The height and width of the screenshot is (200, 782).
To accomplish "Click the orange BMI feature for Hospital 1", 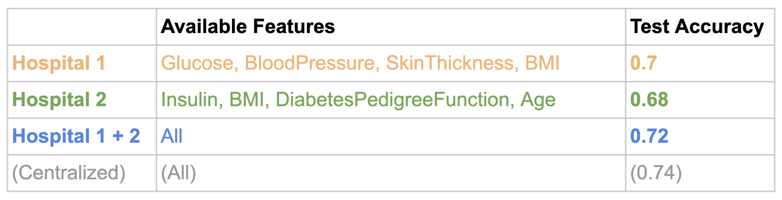I will [542, 63].
